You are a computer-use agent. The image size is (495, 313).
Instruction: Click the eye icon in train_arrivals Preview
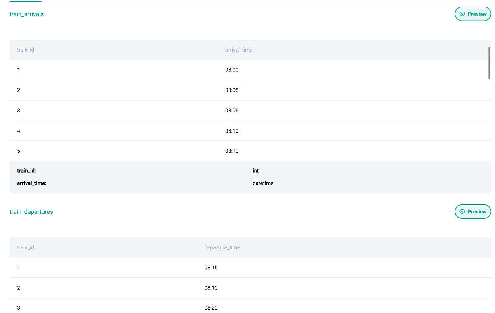pyautogui.click(x=462, y=14)
